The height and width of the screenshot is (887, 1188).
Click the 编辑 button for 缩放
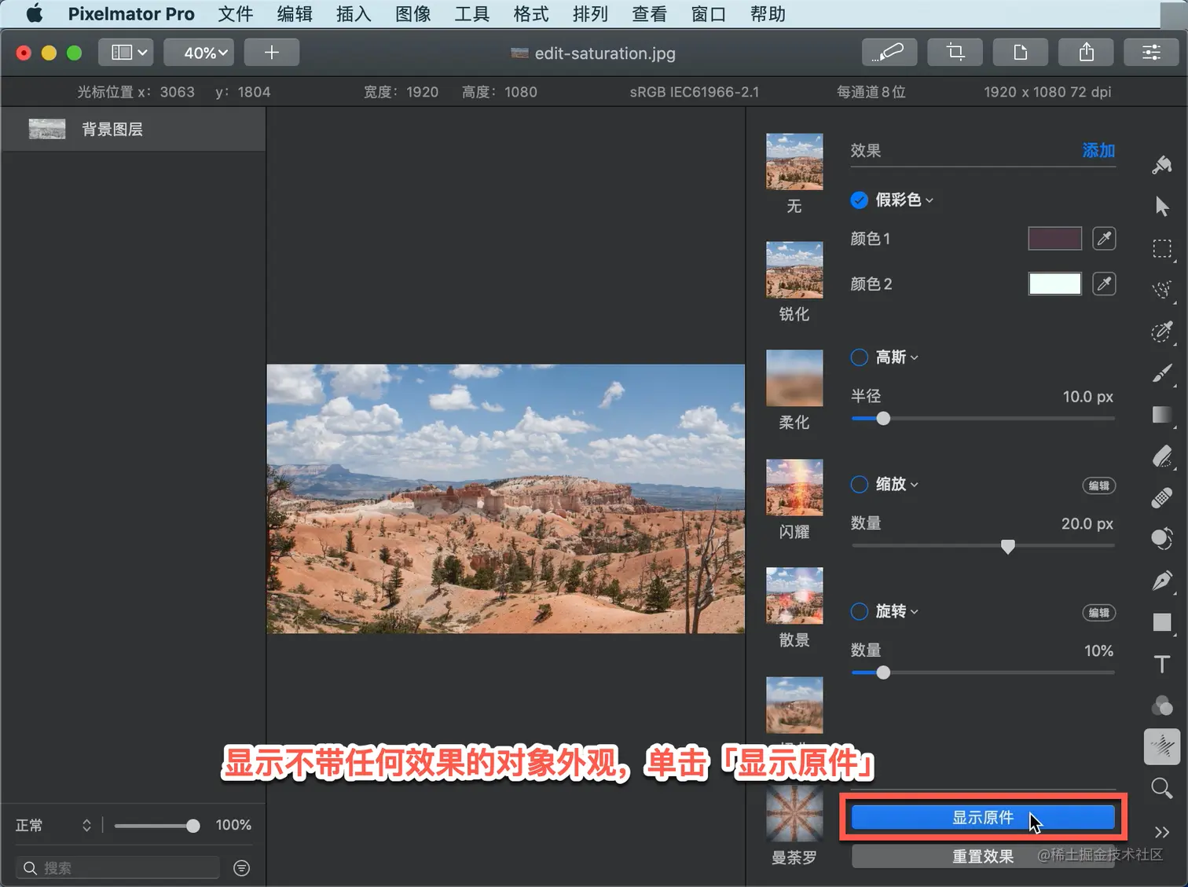point(1099,486)
